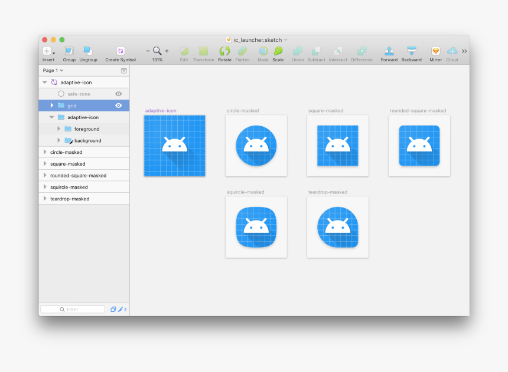This screenshot has height=372, width=508.
Task: Click the Cloud toolbar icon
Action: click(x=452, y=51)
